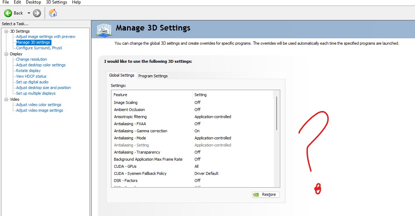Open the File menu
This screenshot has height=216, width=415.
click(6, 2)
